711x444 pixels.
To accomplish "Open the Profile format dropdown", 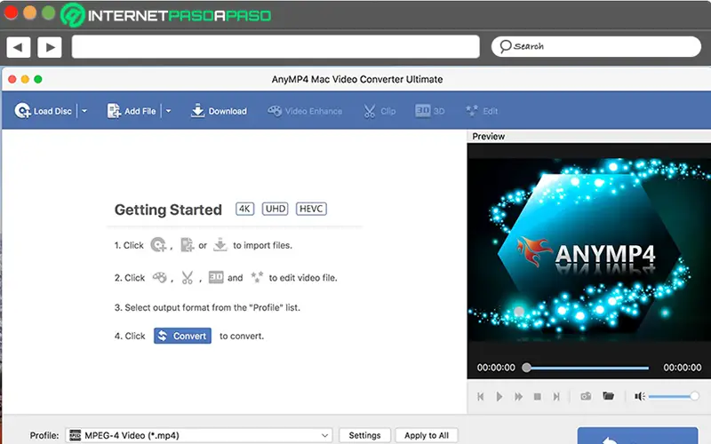I will (199, 435).
